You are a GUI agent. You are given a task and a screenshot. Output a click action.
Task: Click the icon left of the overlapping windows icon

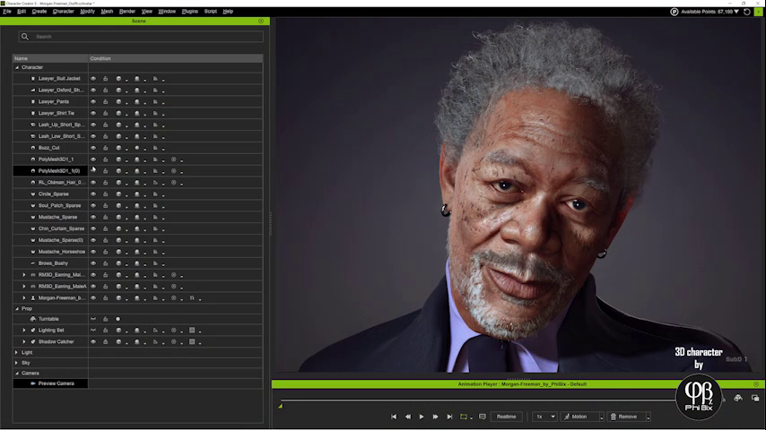(738, 399)
